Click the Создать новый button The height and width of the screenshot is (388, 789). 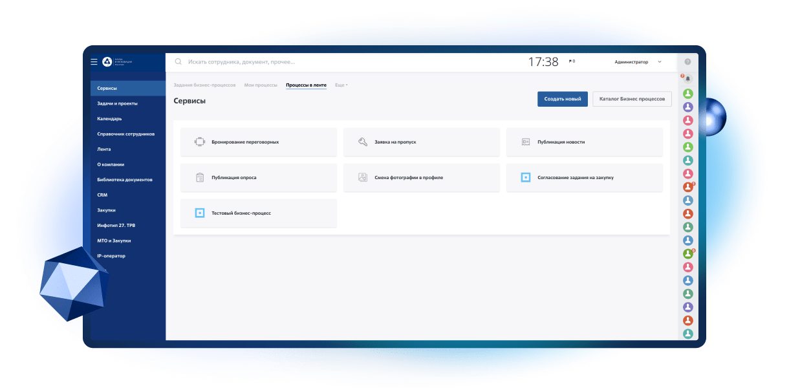(562, 99)
